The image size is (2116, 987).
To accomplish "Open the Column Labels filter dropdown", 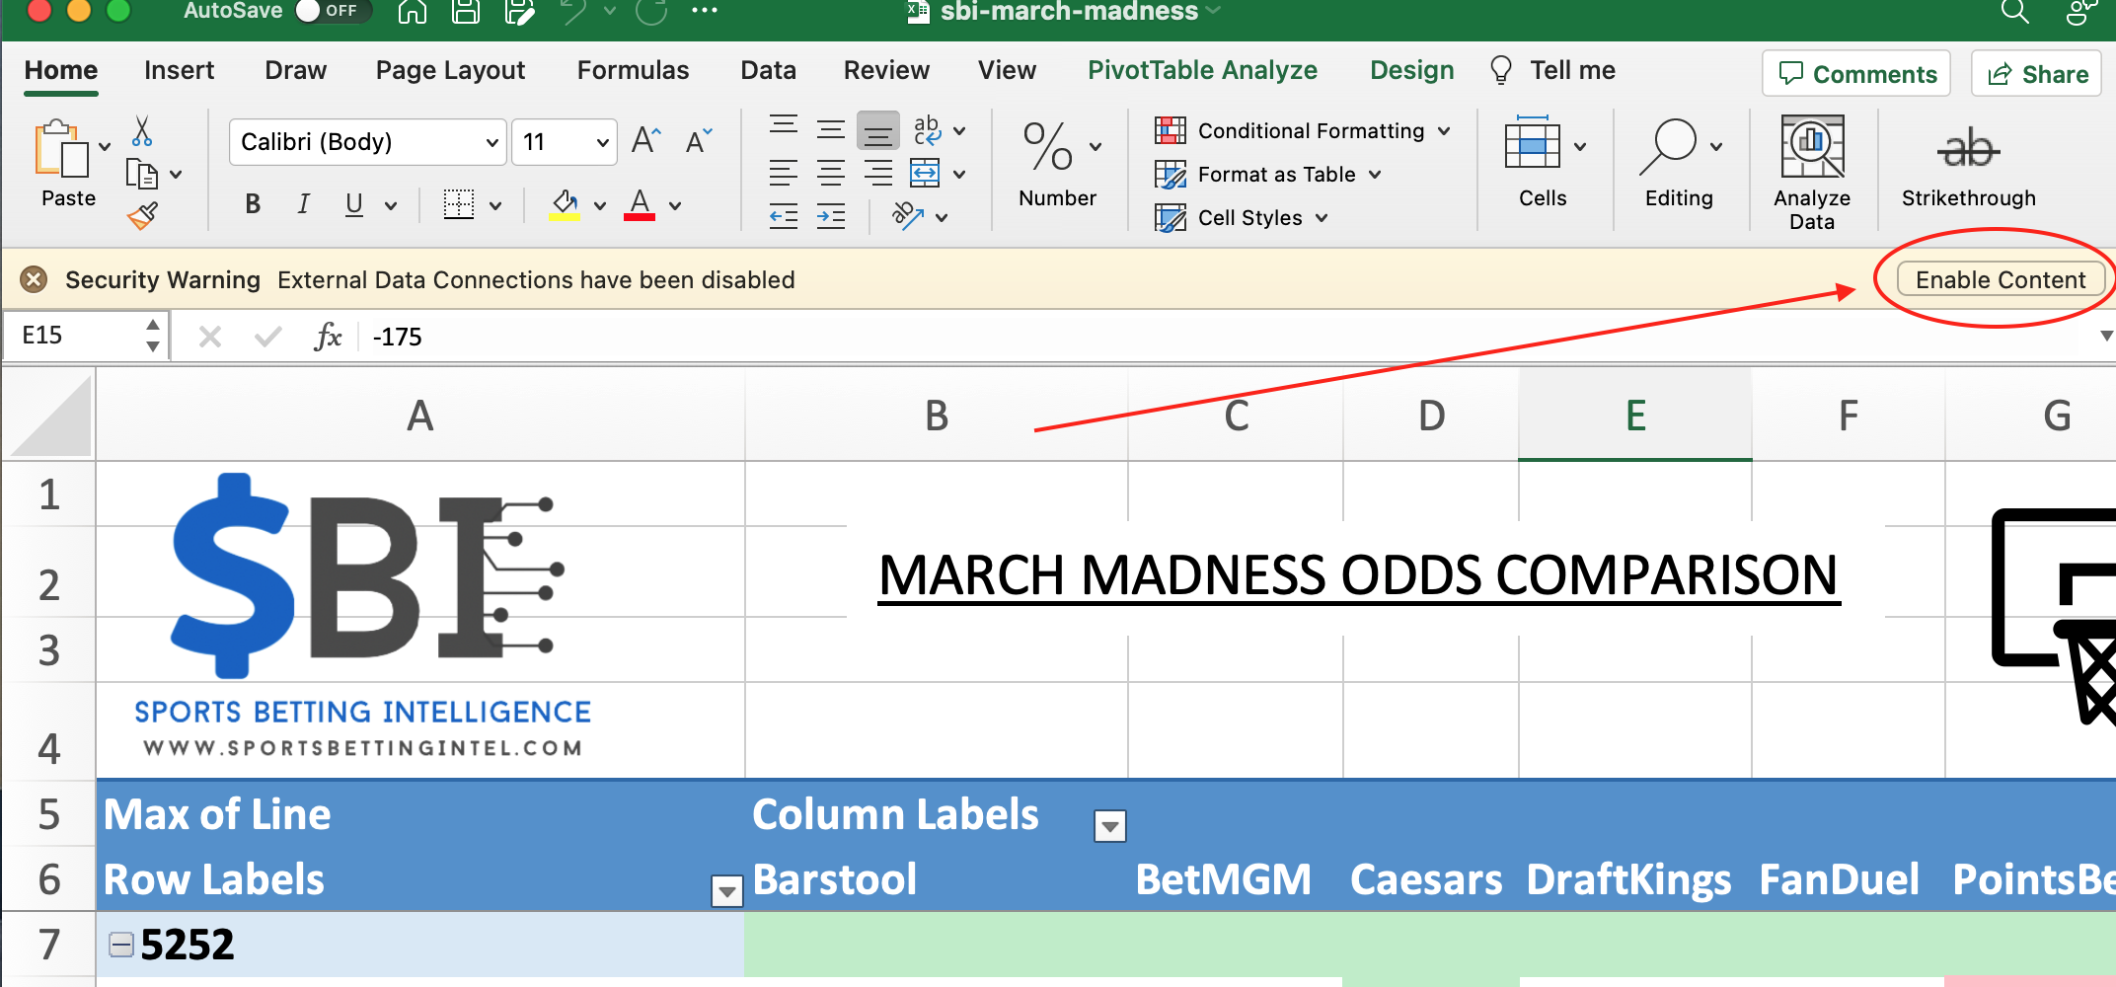I will (1109, 825).
